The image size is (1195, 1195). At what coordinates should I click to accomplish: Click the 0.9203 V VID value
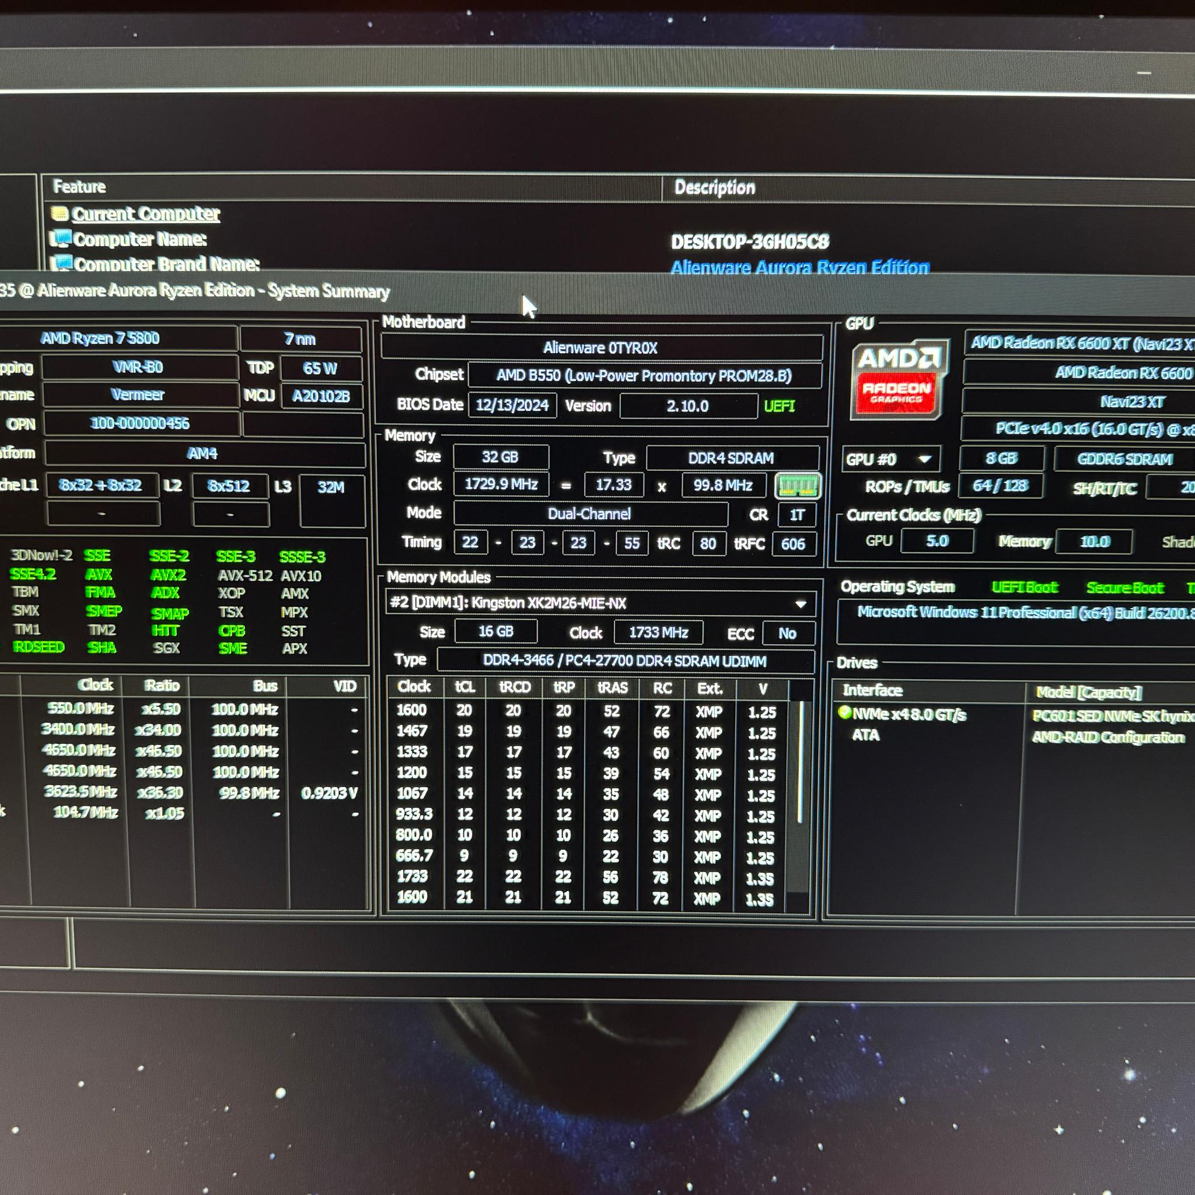[329, 794]
